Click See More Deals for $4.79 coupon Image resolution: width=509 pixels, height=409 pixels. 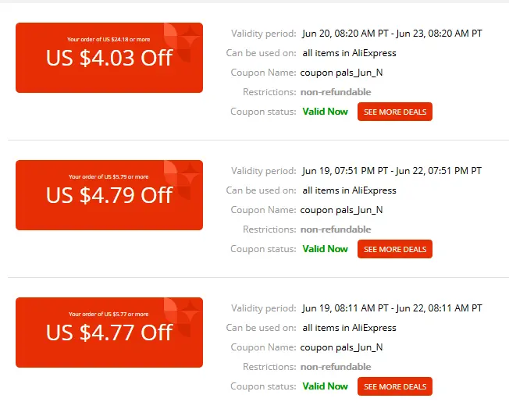(395, 249)
